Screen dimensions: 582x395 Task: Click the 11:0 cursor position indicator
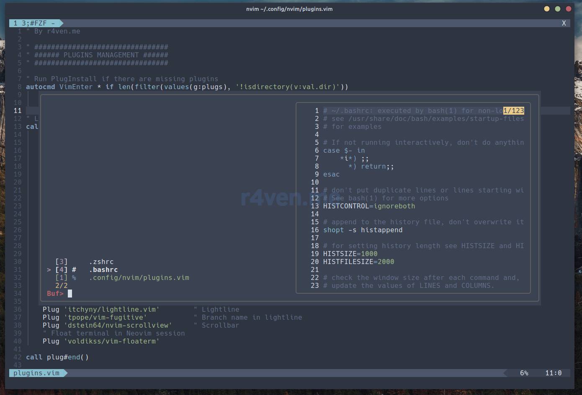coord(553,373)
